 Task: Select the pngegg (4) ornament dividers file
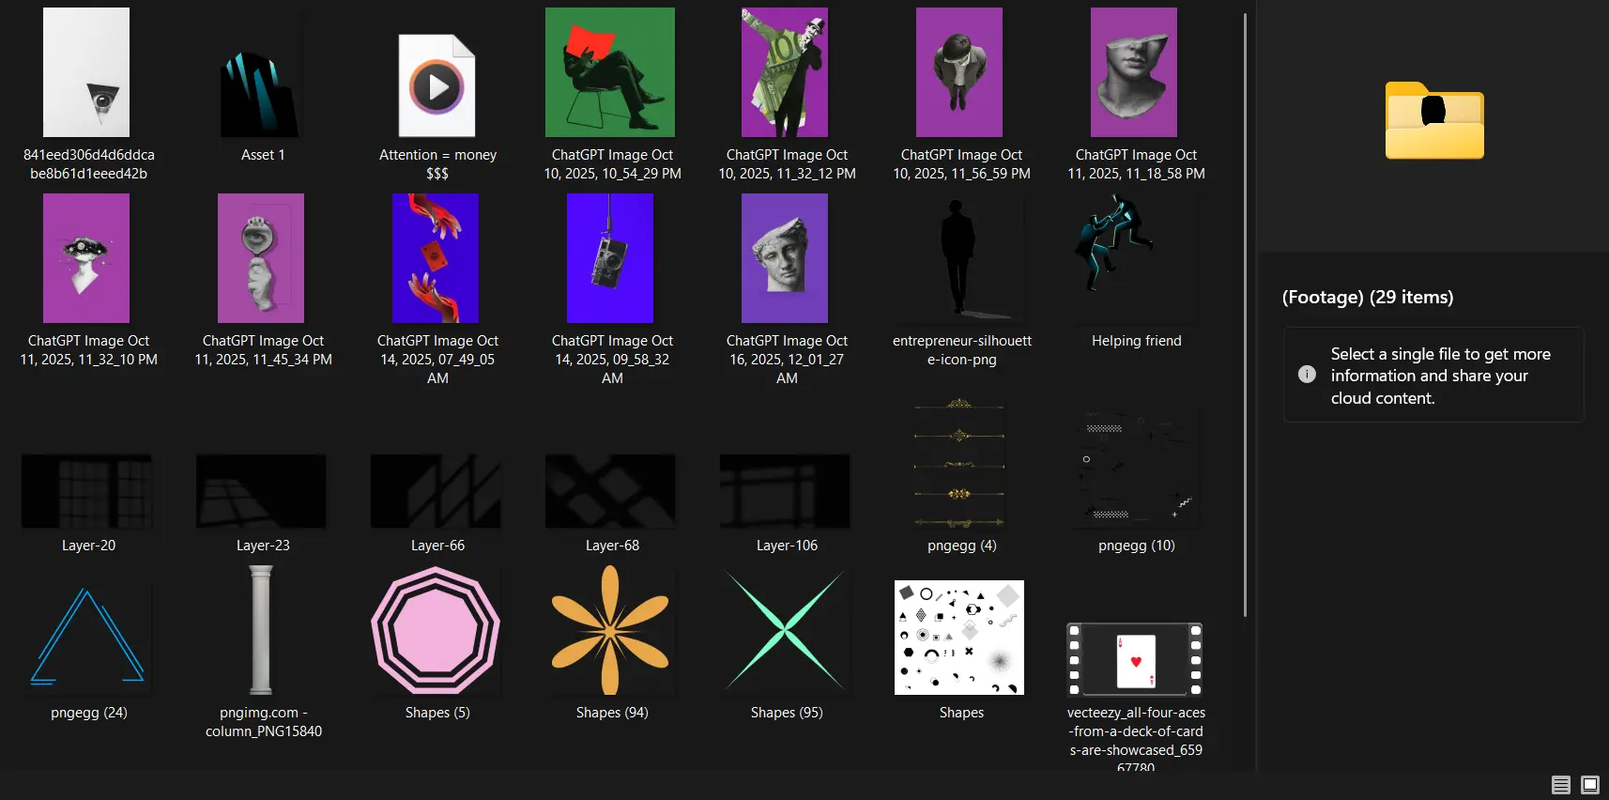click(x=959, y=465)
